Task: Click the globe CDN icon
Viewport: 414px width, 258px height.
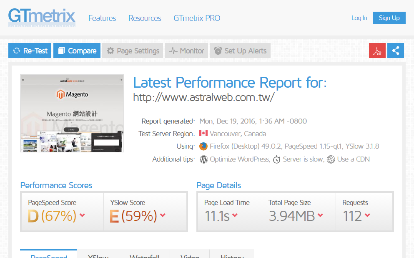Action: coord(331,159)
